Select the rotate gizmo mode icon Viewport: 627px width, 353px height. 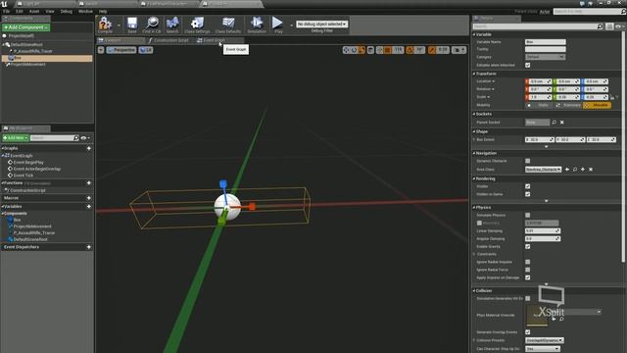click(x=354, y=50)
